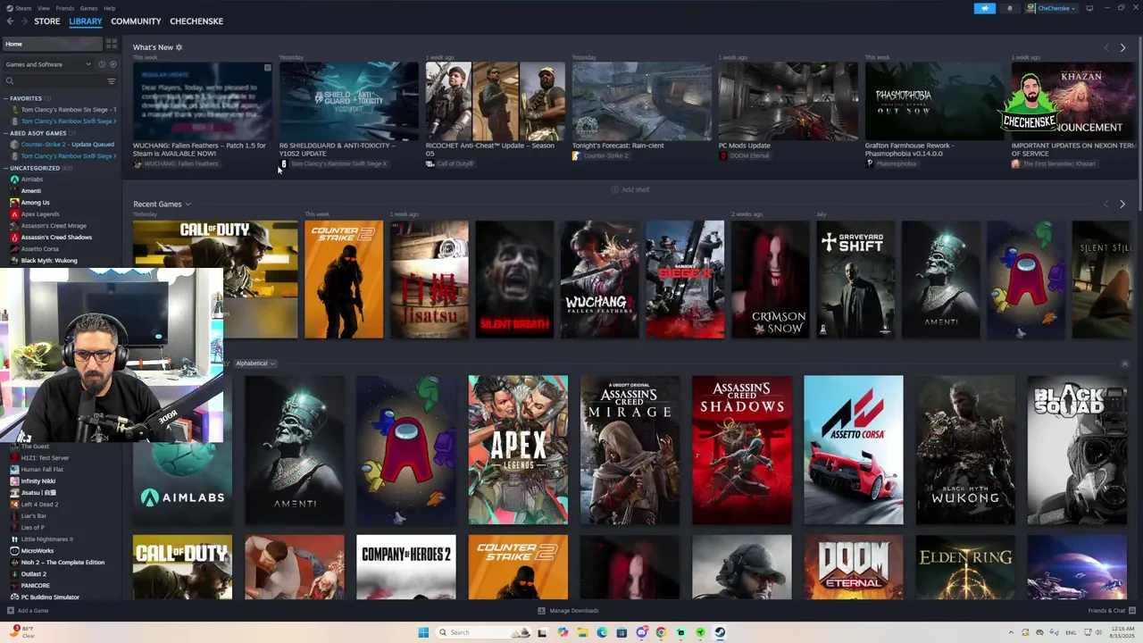The height and width of the screenshot is (643, 1143).
Task: Switch to the STORE tab
Action: point(47,21)
